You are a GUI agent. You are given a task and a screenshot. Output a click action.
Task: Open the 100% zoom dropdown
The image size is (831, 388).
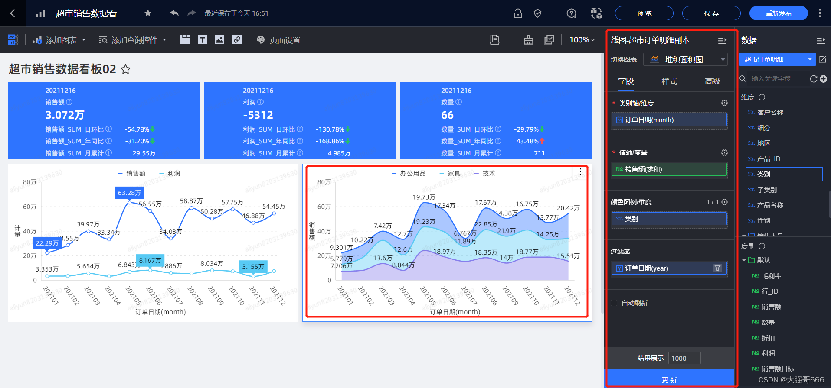coord(582,40)
